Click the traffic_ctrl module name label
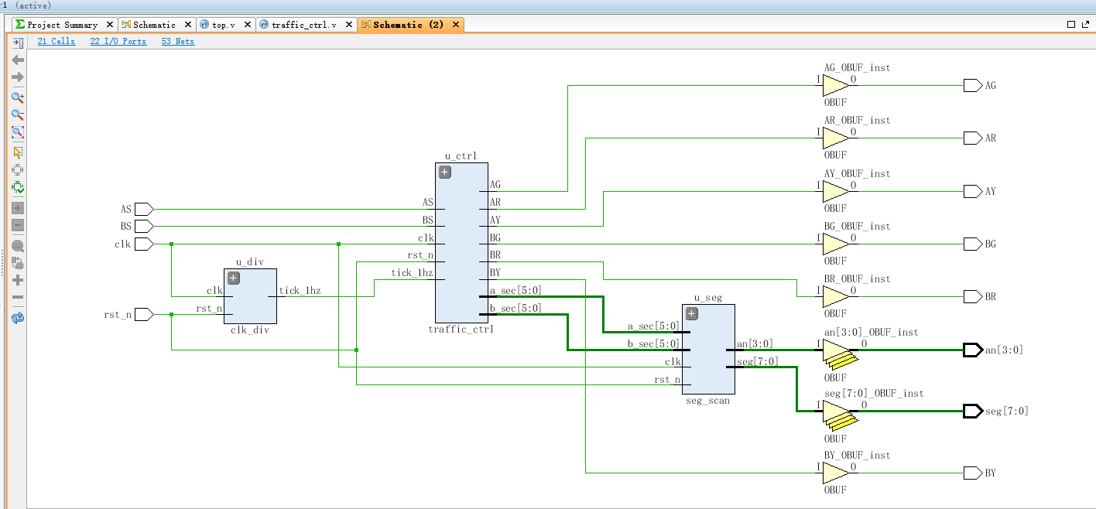Screen dimensions: 1096x509 coord(461,329)
